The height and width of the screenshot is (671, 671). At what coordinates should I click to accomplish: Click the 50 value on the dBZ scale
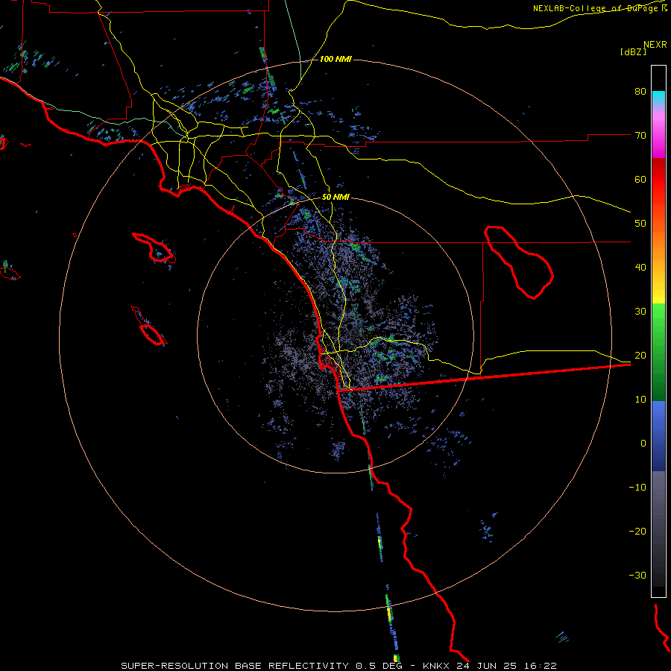(x=640, y=224)
